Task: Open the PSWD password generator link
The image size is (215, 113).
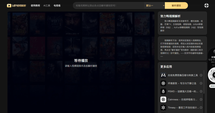Action: [183, 91]
